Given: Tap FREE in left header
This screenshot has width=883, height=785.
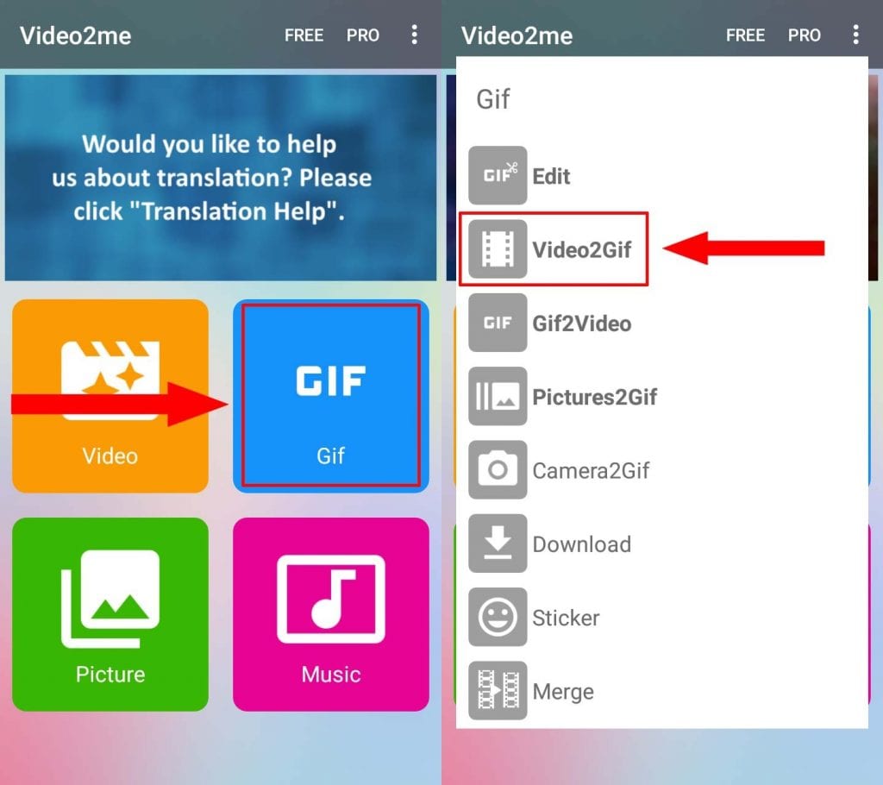Looking at the screenshot, I should coord(304,35).
